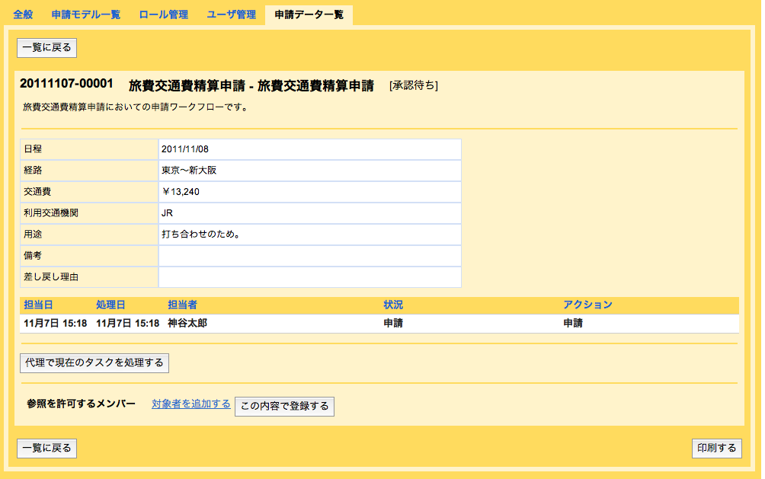Click the bottom 一覧に戻る button

pos(46,448)
